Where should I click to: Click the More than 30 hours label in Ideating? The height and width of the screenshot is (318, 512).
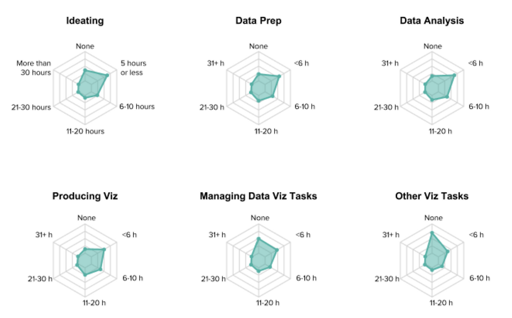34,68
